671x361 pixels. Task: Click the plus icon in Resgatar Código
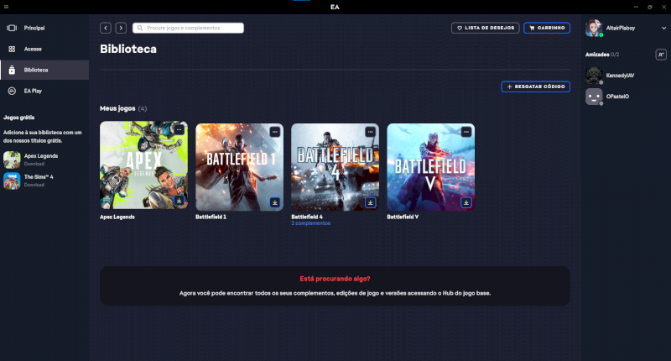pyautogui.click(x=509, y=86)
